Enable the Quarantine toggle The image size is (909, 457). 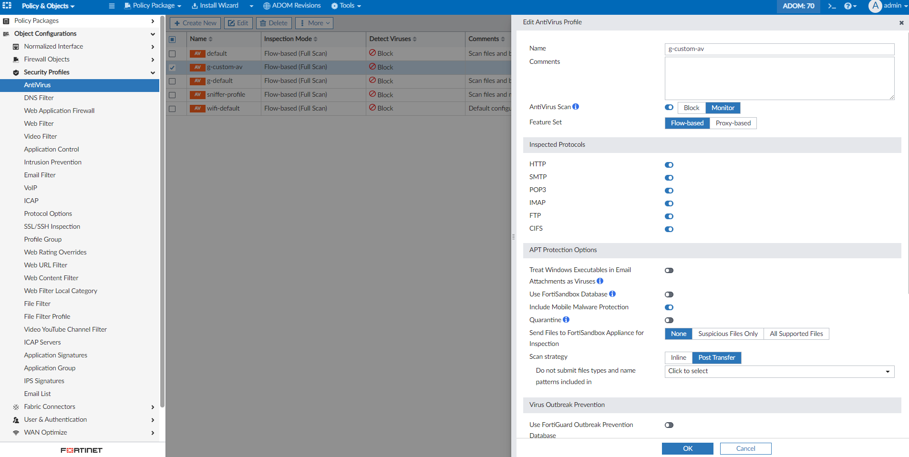[669, 320]
